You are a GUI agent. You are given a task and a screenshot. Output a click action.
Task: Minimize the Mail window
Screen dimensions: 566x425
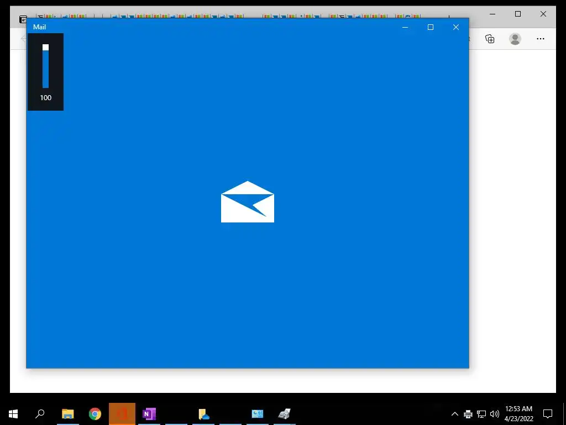coord(405,27)
